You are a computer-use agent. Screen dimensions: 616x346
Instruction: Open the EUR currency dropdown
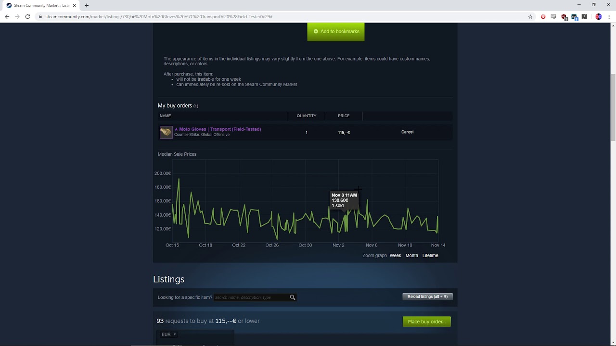point(168,334)
